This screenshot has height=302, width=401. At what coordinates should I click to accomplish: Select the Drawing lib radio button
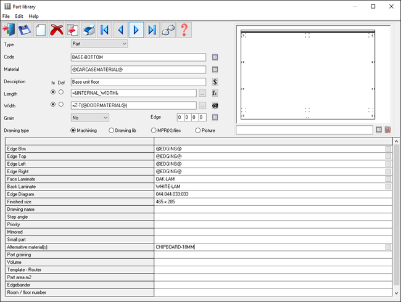click(x=112, y=130)
